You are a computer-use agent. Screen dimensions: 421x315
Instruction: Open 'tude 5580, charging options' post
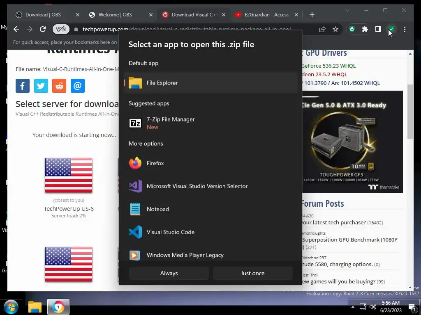(338, 265)
